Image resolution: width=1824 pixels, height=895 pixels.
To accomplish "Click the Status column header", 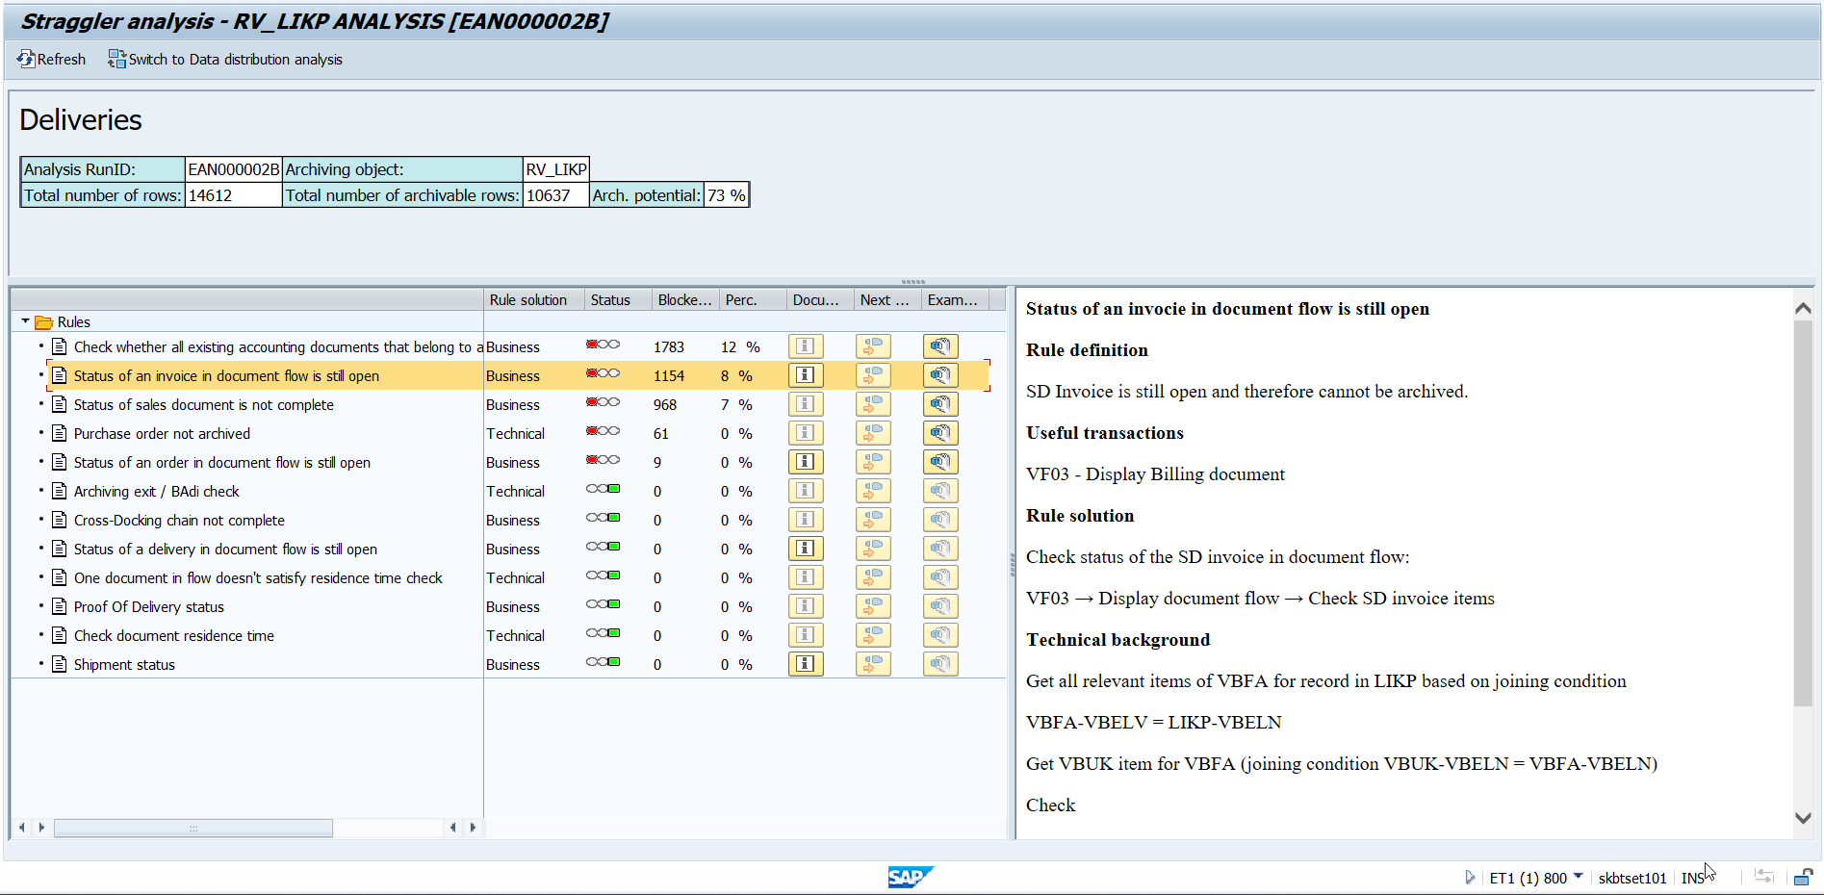I will pyautogui.click(x=618, y=299).
